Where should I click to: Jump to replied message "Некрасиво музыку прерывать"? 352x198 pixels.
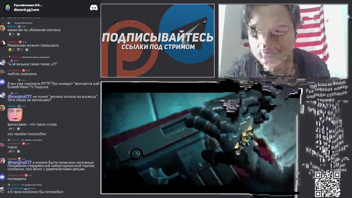(36, 57)
